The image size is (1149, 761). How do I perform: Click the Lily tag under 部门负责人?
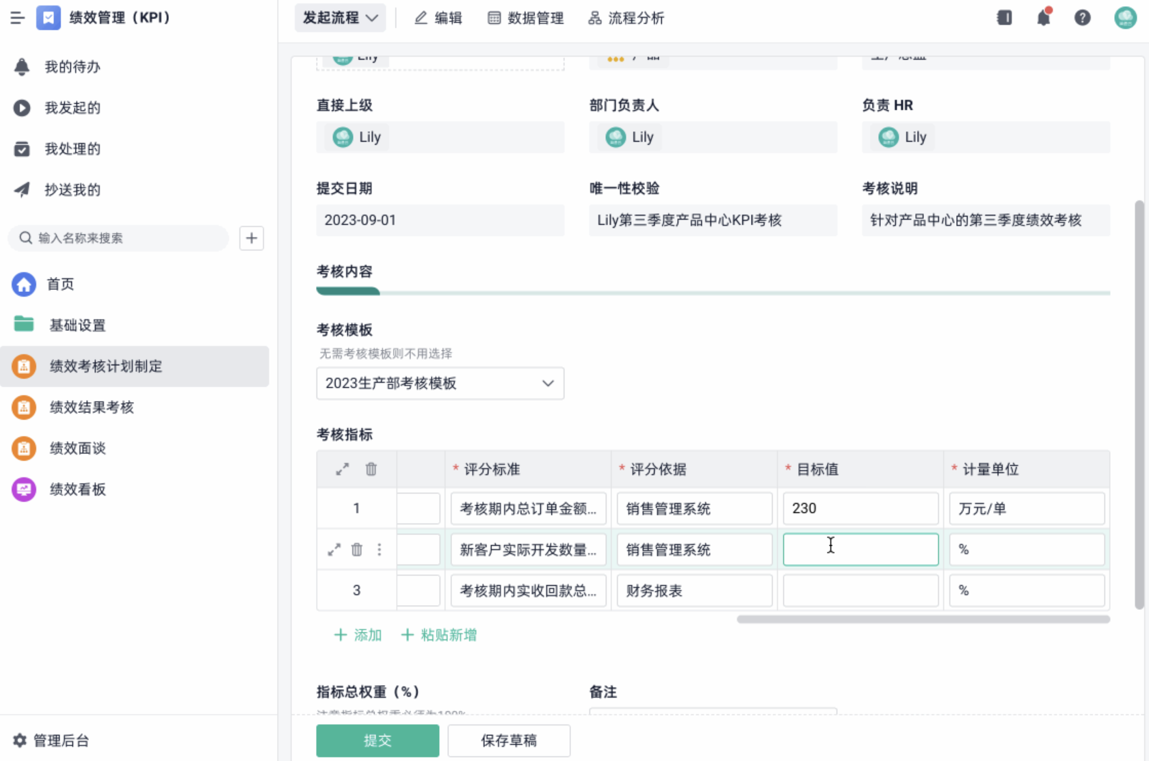coord(630,137)
